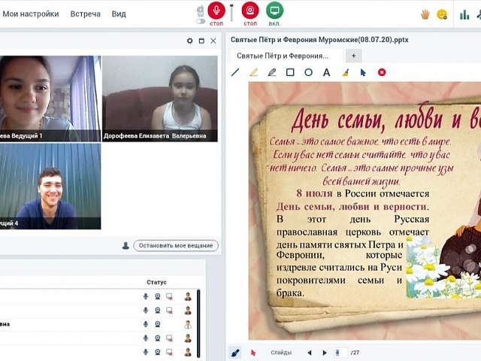Toggle microphone for participant row ending вна
481x361 pixels.
(146, 324)
